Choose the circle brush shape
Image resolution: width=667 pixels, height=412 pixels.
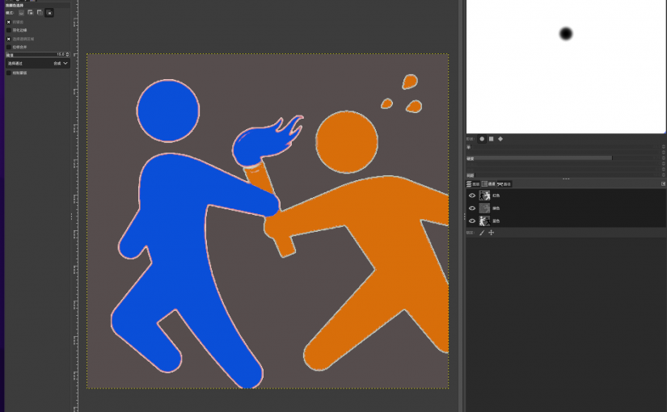pyautogui.click(x=482, y=138)
